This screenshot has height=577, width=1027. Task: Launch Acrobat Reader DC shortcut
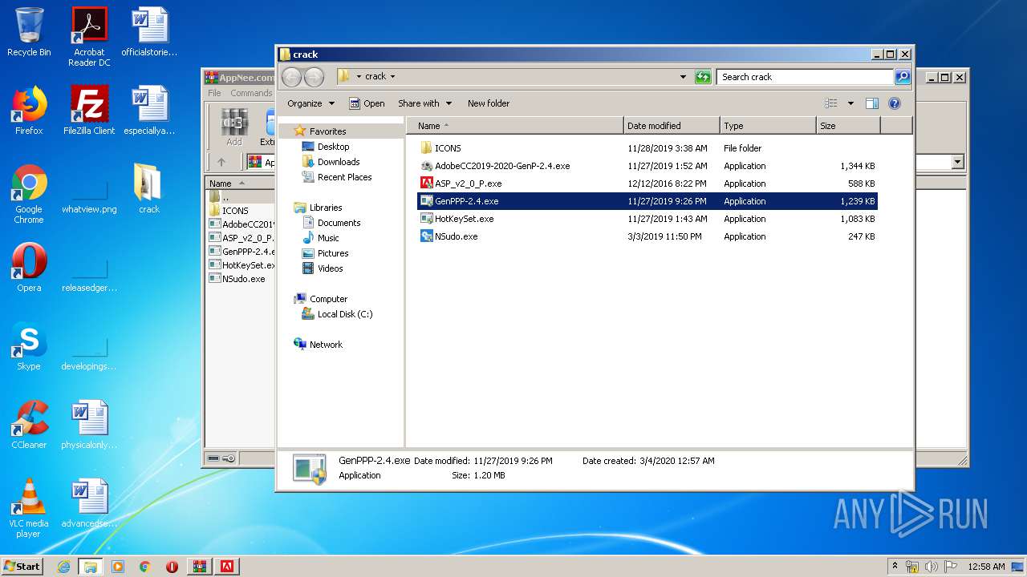(89, 37)
